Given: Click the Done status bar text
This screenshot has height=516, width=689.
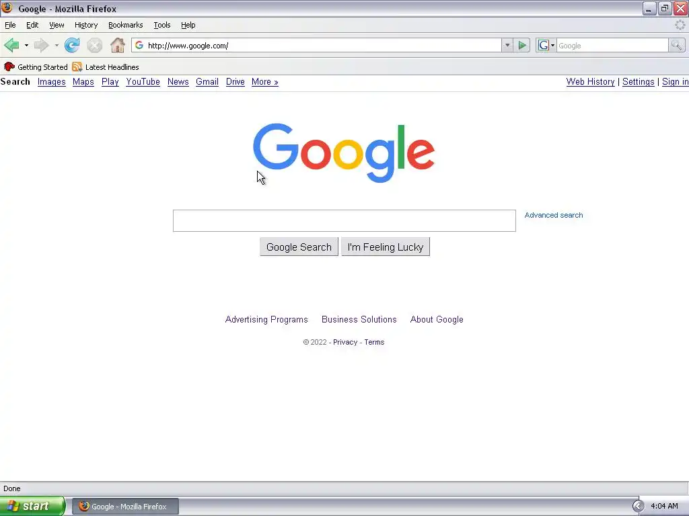Looking at the screenshot, I should [12, 488].
